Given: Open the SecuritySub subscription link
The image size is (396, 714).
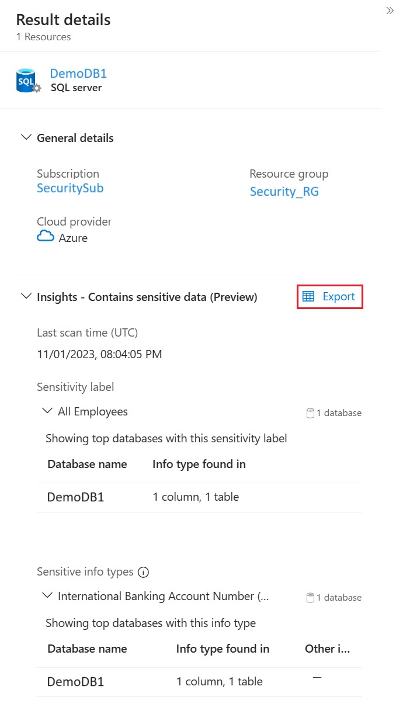Looking at the screenshot, I should 70,188.
